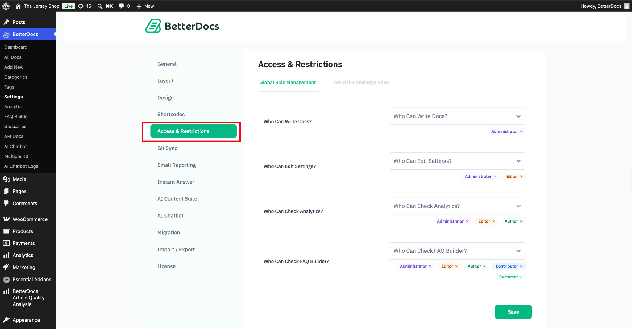Image resolution: width=632 pixels, height=329 pixels.
Task: Open Email Reporting settings section
Action: 177,165
